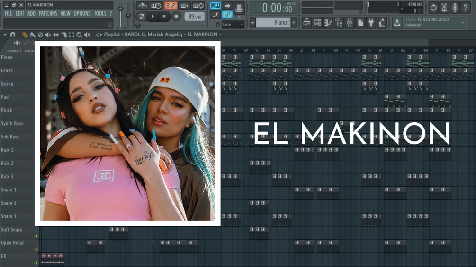
Task: Adjust the master pitch slider
Action: pyautogui.click(x=128, y=15)
